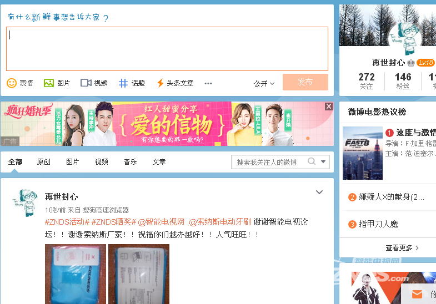The image size is (436, 304).
Task: Click the 爱的信物 ad banner
Action: pyautogui.click(x=167, y=124)
